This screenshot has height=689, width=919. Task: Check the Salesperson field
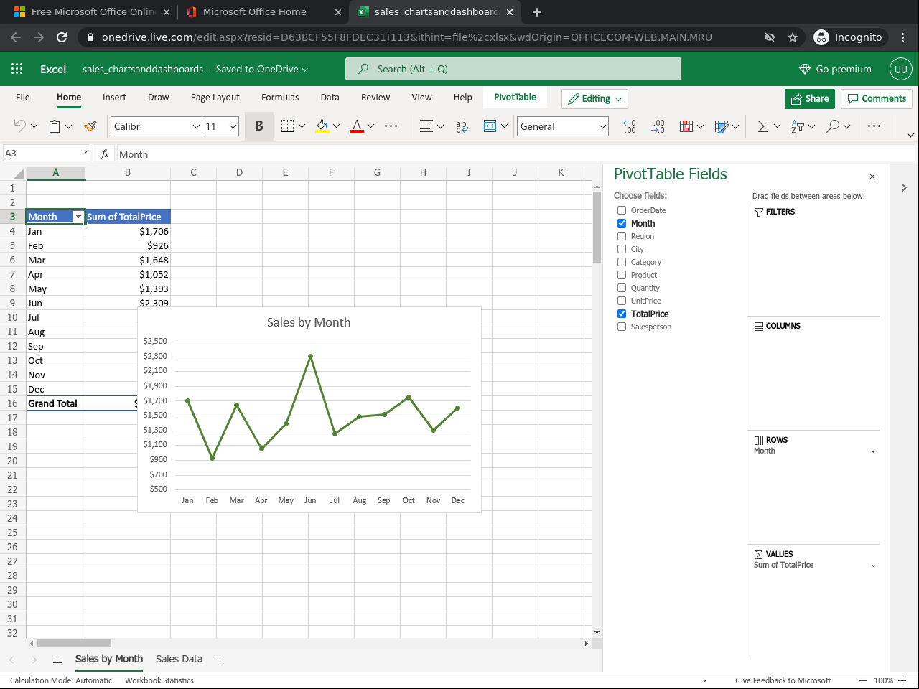coord(622,327)
